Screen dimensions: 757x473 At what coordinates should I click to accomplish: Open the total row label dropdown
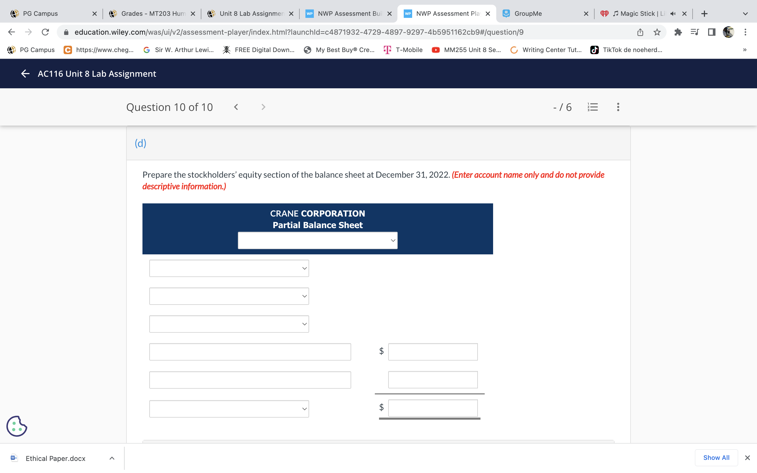pos(229,409)
